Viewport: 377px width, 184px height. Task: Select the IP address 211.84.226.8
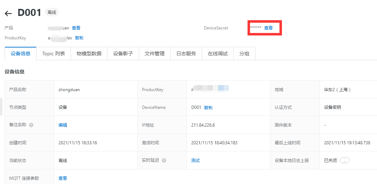point(203,125)
